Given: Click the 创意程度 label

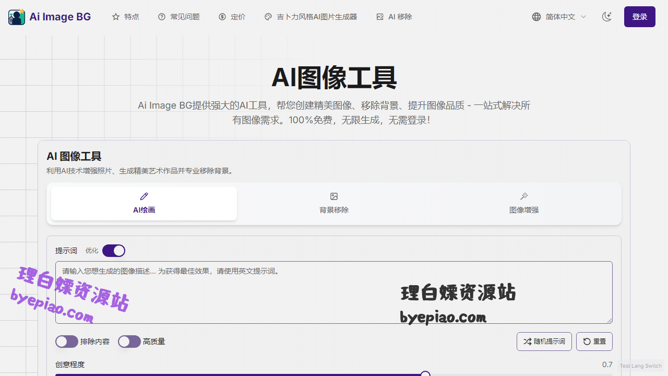Looking at the screenshot, I should click(x=70, y=365).
